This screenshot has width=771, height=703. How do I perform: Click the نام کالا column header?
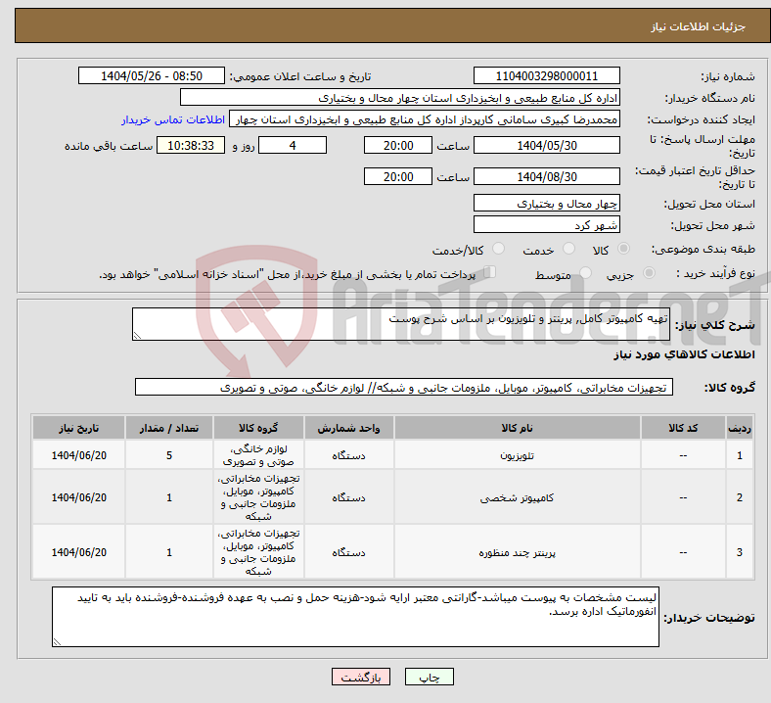pyautogui.click(x=517, y=428)
